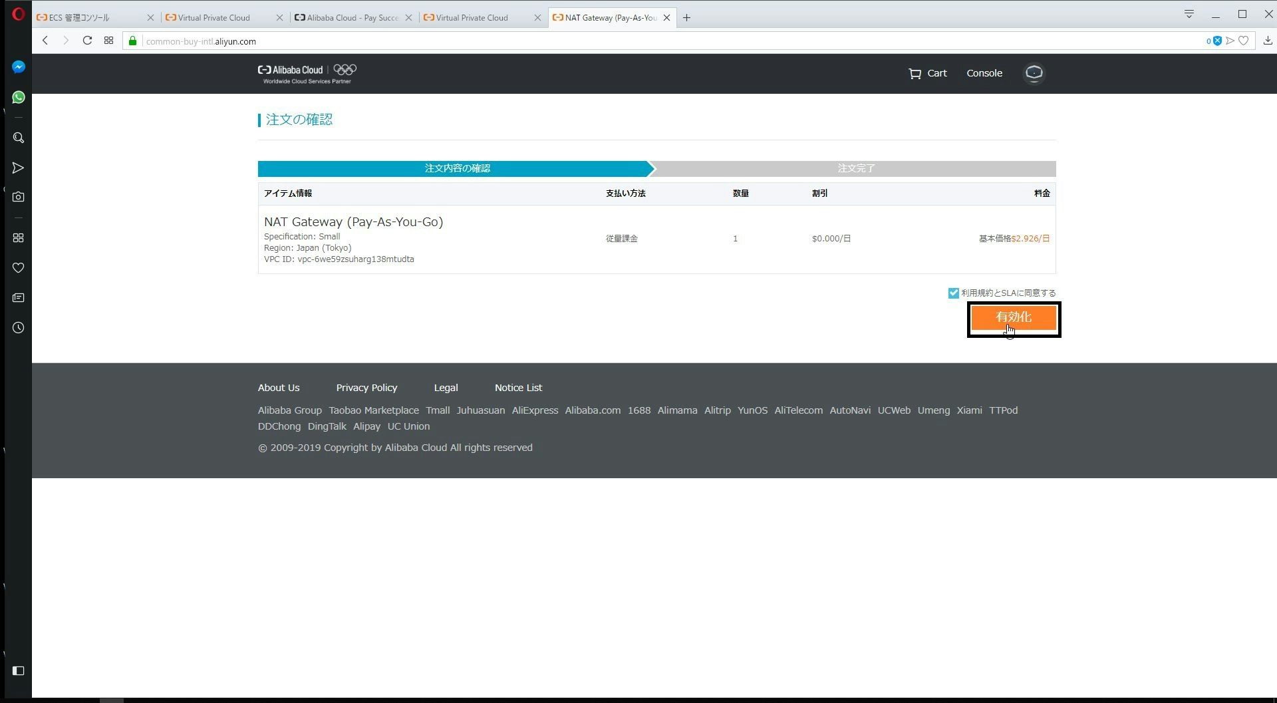Open the About Us footer link
Viewport: 1277px width, 703px height.
279,388
